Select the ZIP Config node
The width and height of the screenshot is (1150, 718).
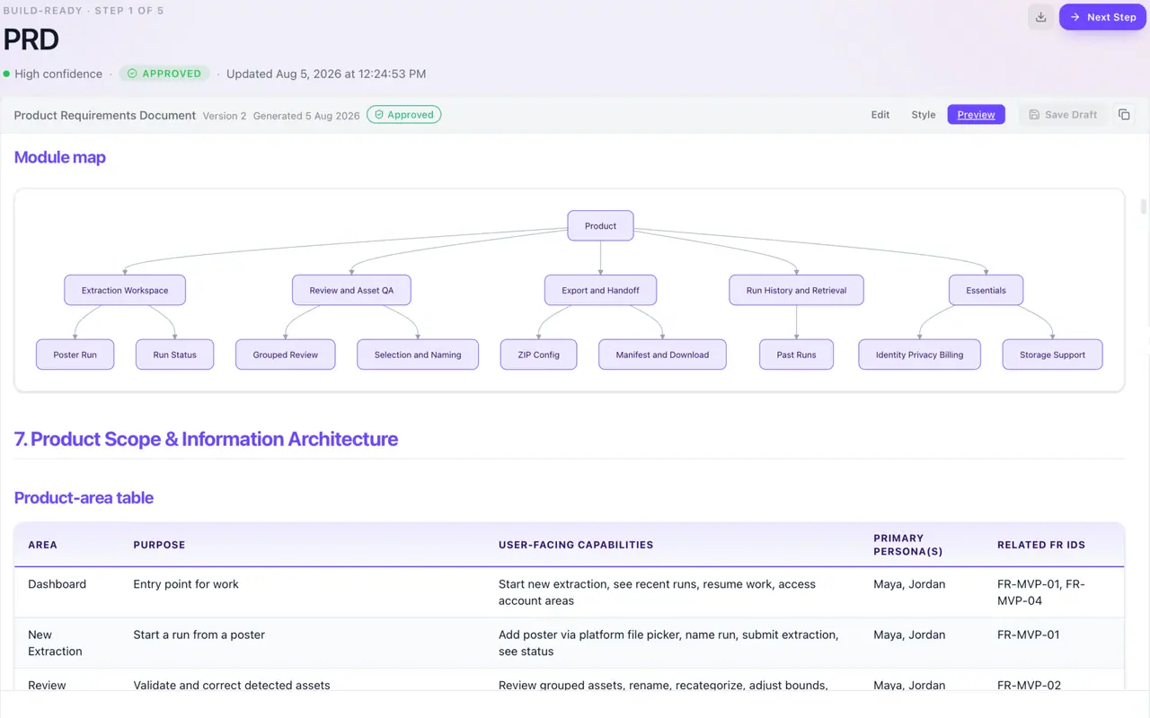(539, 355)
